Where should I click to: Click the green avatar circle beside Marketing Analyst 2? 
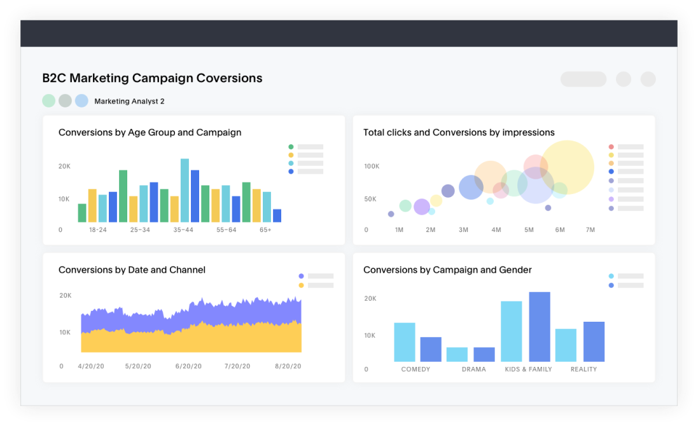(49, 100)
